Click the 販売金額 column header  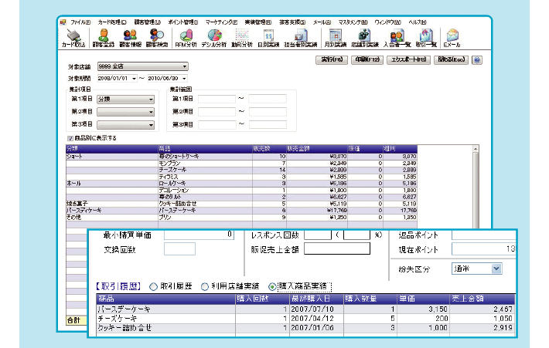(x=317, y=149)
